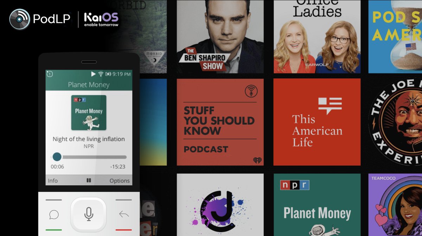Click speech-bubble flag logo on This American Life
Image resolution: width=422 pixels, height=236 pixels.
pos(330,106)
